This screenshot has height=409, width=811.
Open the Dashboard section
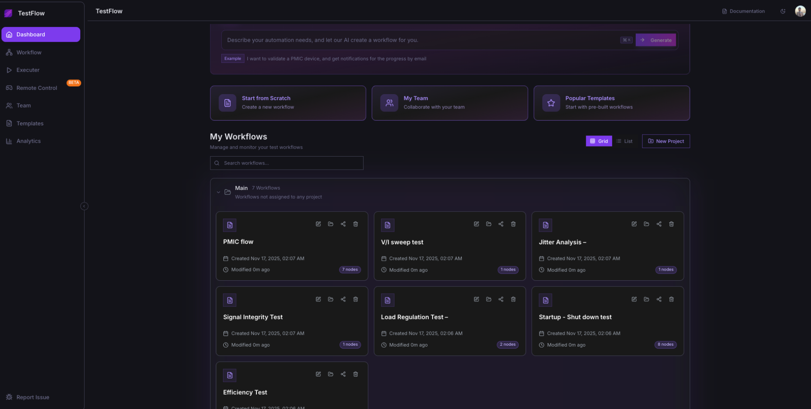pos(31,34)
